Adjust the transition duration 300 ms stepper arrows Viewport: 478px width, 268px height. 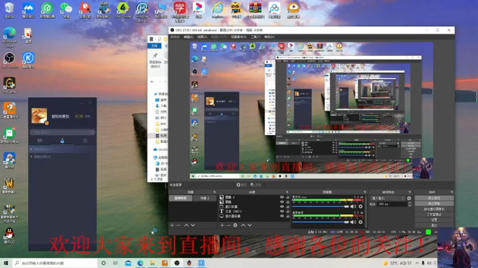tap(409, 204)
